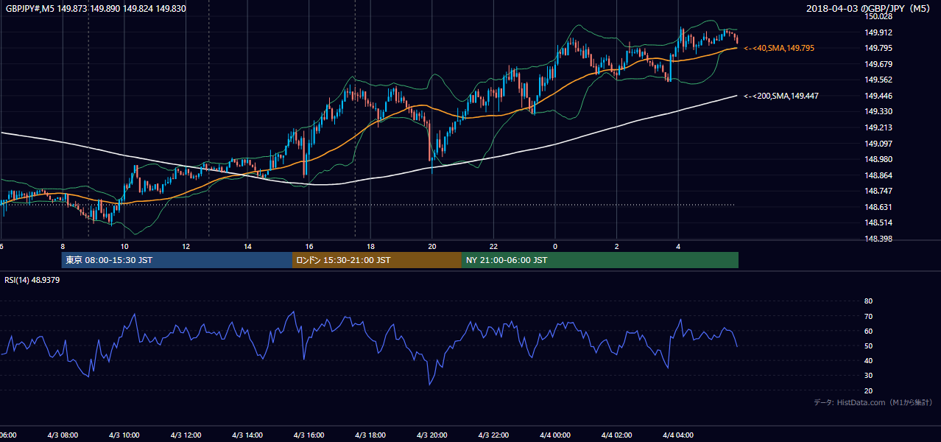Click the '4/3 20:00' bottom time label
Screen dimensions: 941x442
[431, 435]
